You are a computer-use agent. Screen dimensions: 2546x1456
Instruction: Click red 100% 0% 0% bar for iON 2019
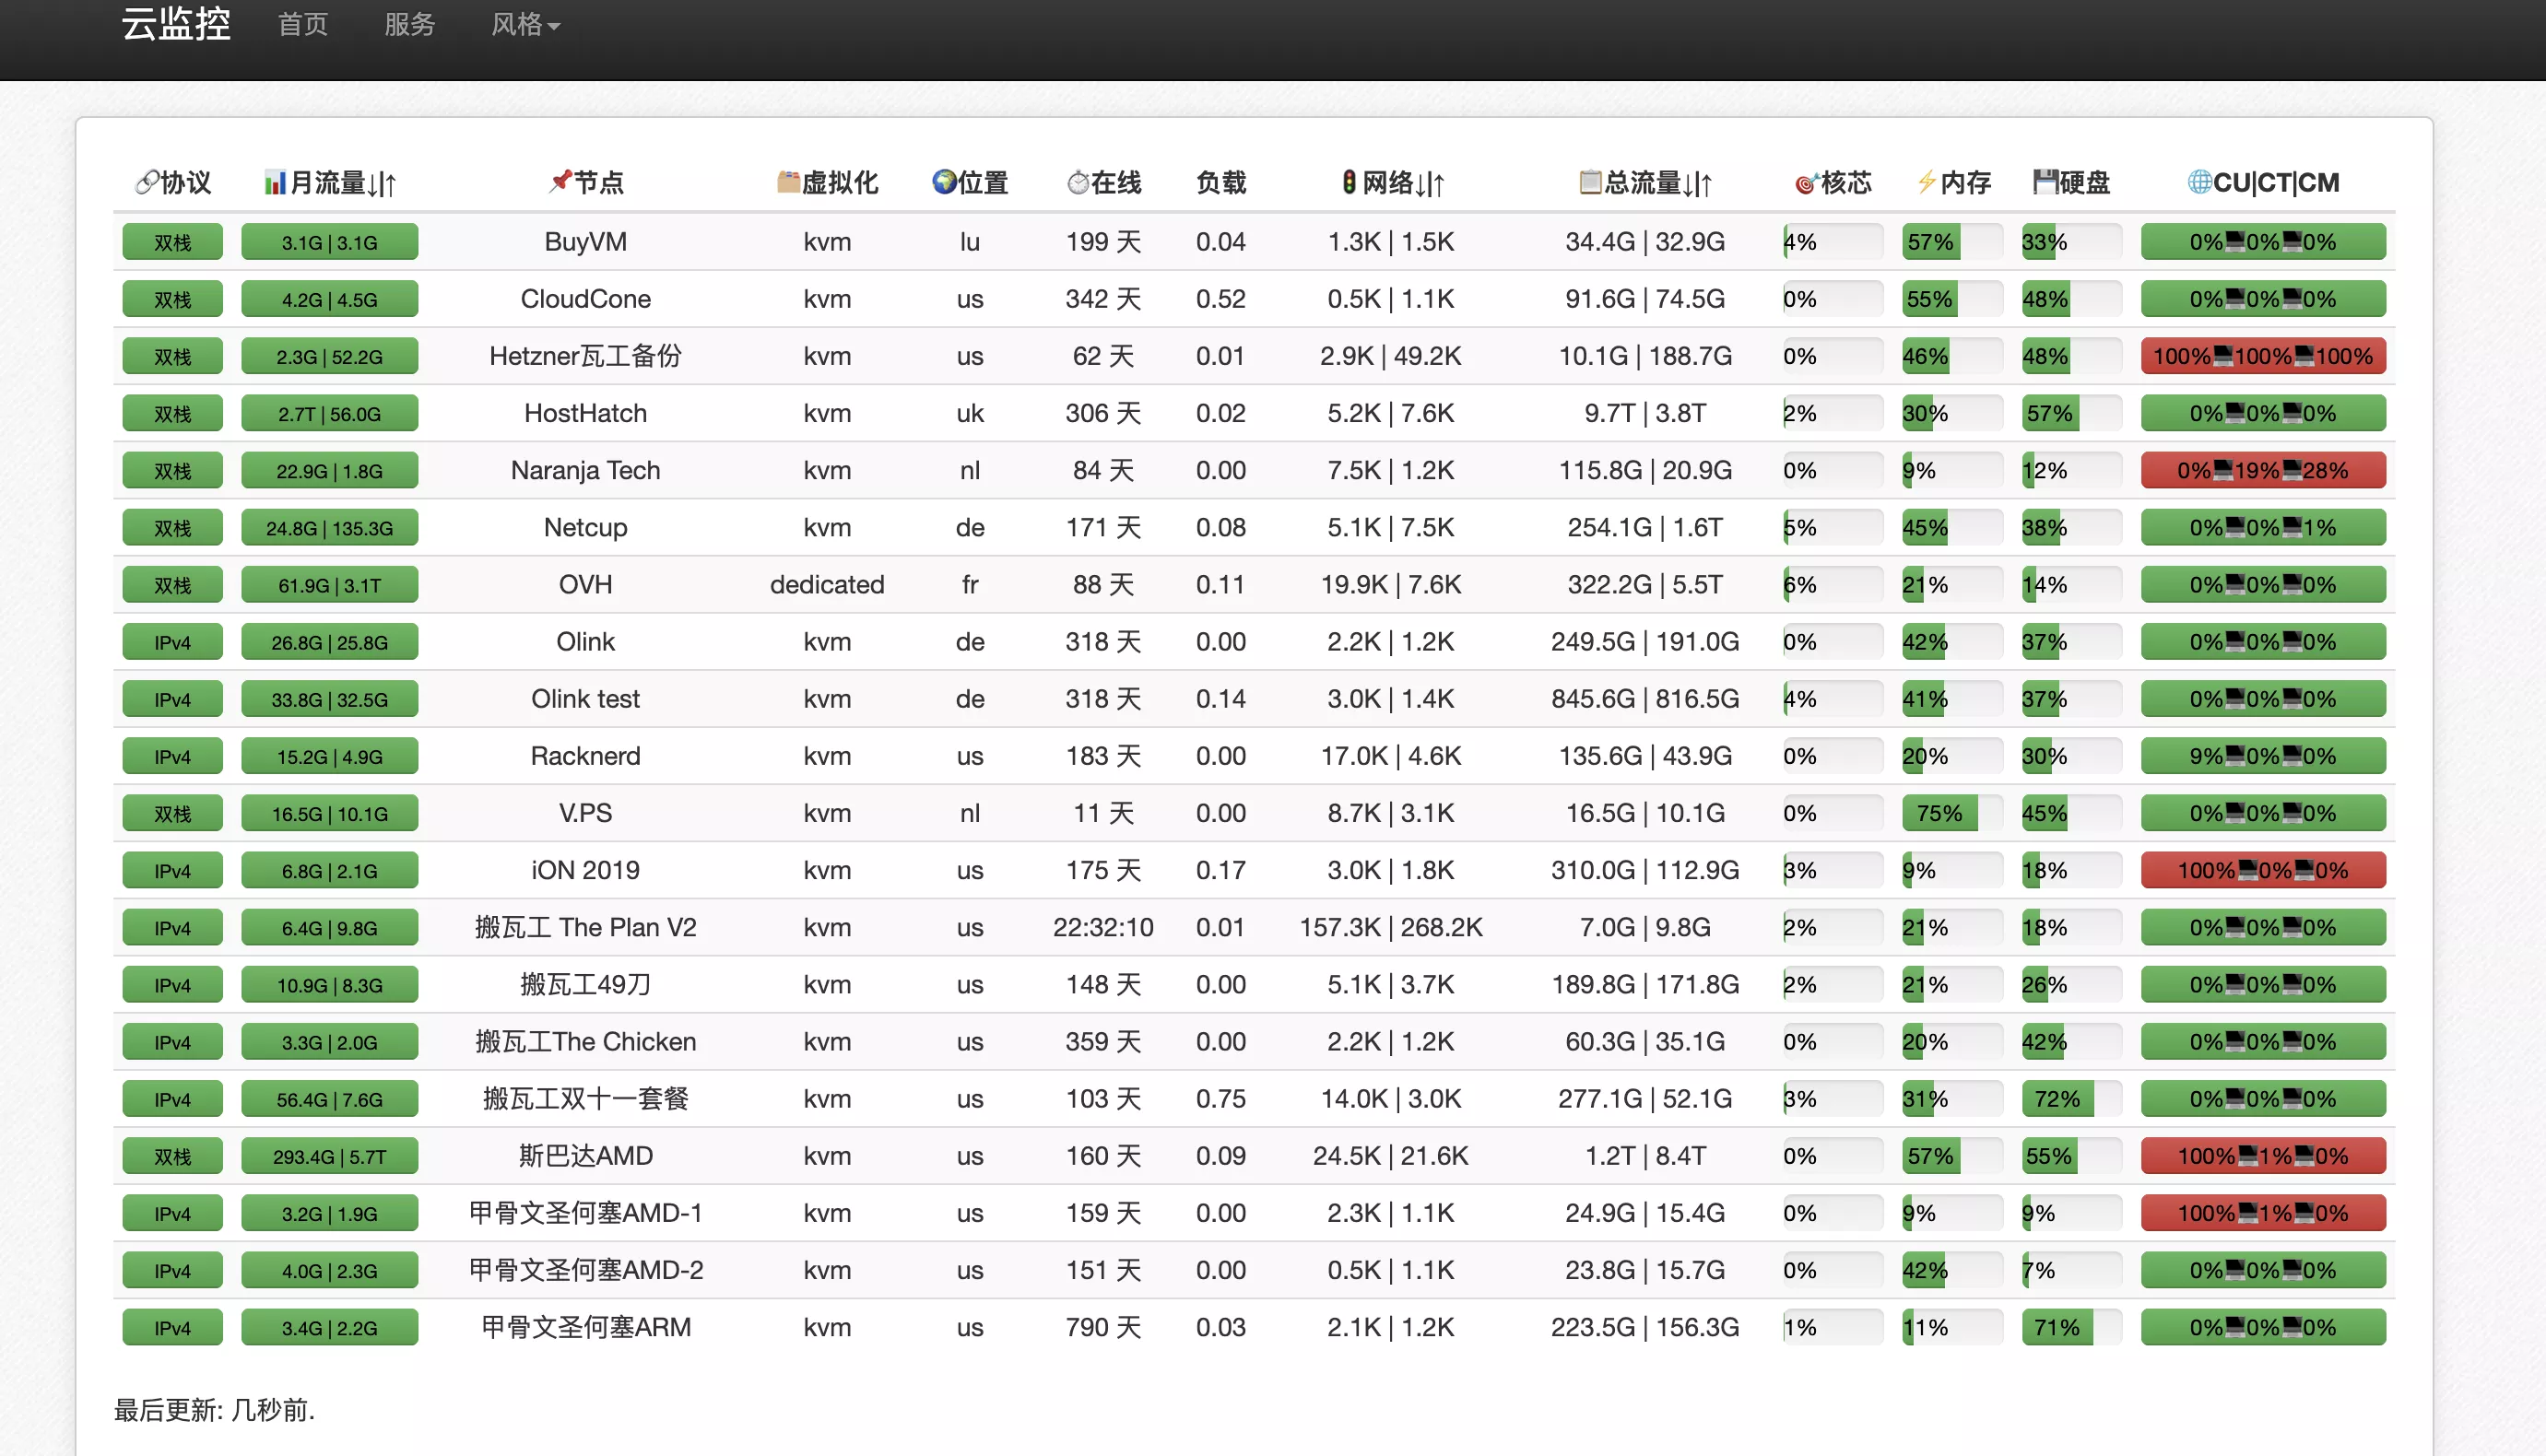click(2263, 871)
